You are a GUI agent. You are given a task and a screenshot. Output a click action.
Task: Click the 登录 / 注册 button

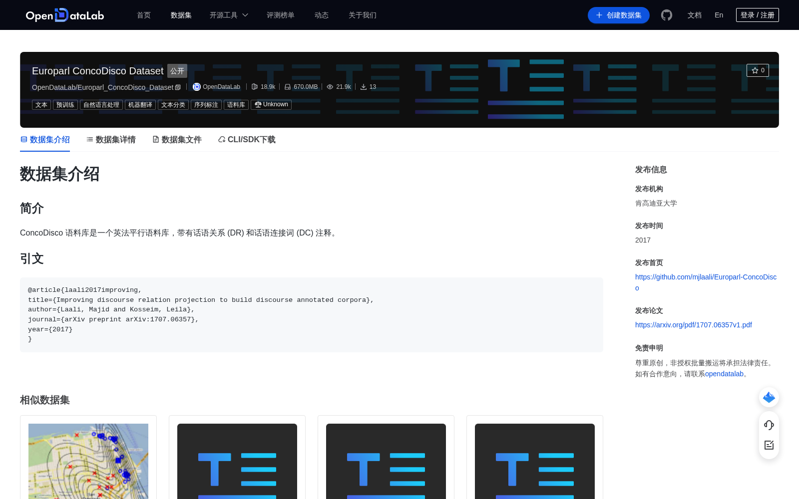[x=758, y=15]
